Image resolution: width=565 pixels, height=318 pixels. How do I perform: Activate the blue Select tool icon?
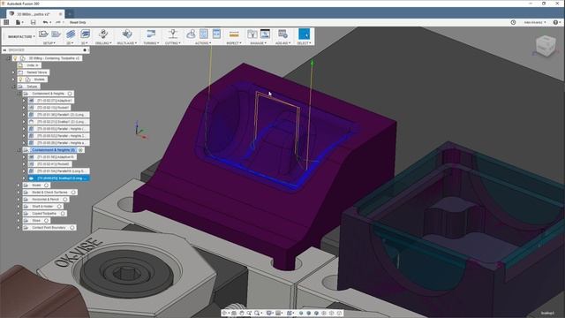(304, 34)
